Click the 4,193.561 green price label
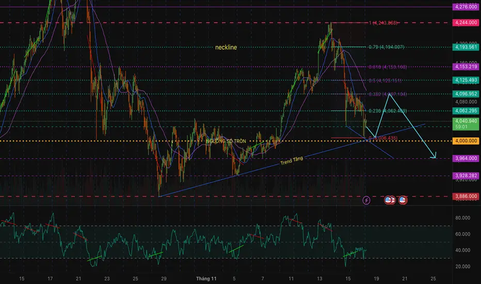481x284 pixels. [466, 47]
